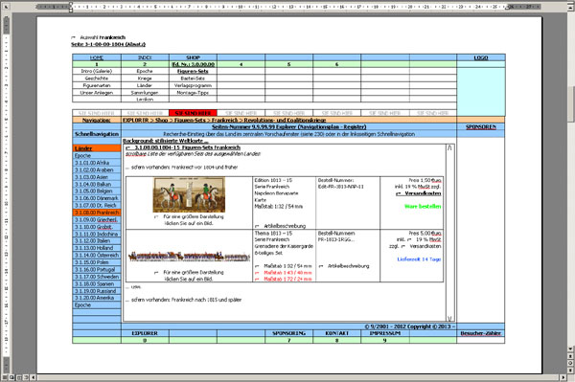
Task: Select 3.1.12.00 Italien in country list
Action: click(x=97, y=241)
